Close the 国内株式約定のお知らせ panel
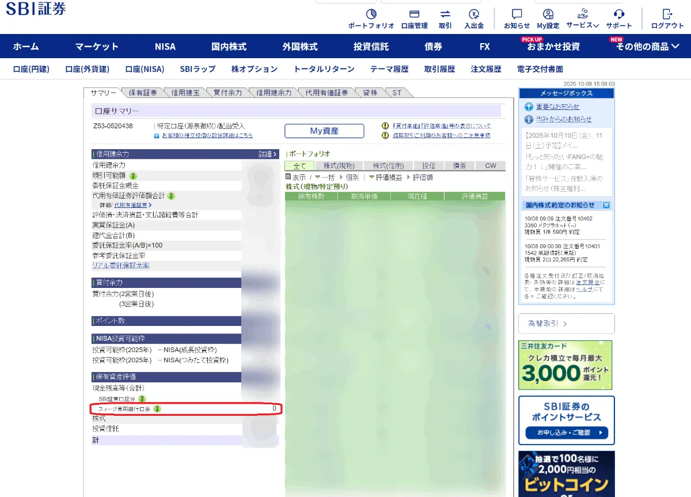Image resolution: width=691 pixels, height=497 pixels. click(606, 205)
